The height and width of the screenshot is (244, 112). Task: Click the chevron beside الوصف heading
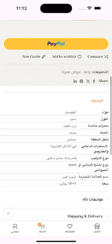[107, 101]
